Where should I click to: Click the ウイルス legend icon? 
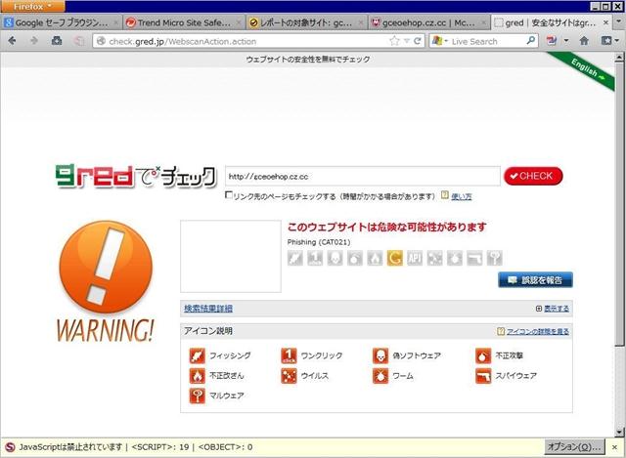(289, 376)
